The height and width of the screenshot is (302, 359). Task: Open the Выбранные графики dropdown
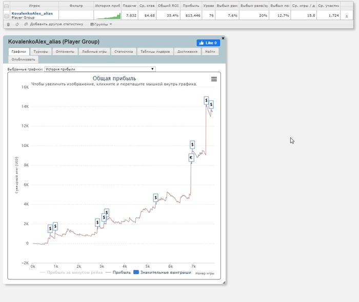click(100, 69)
